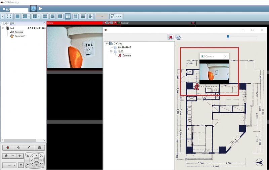This screenshot has width=269, height=170.
Task: Select the four-channel grid layout
Action: (x=45, y=16)
